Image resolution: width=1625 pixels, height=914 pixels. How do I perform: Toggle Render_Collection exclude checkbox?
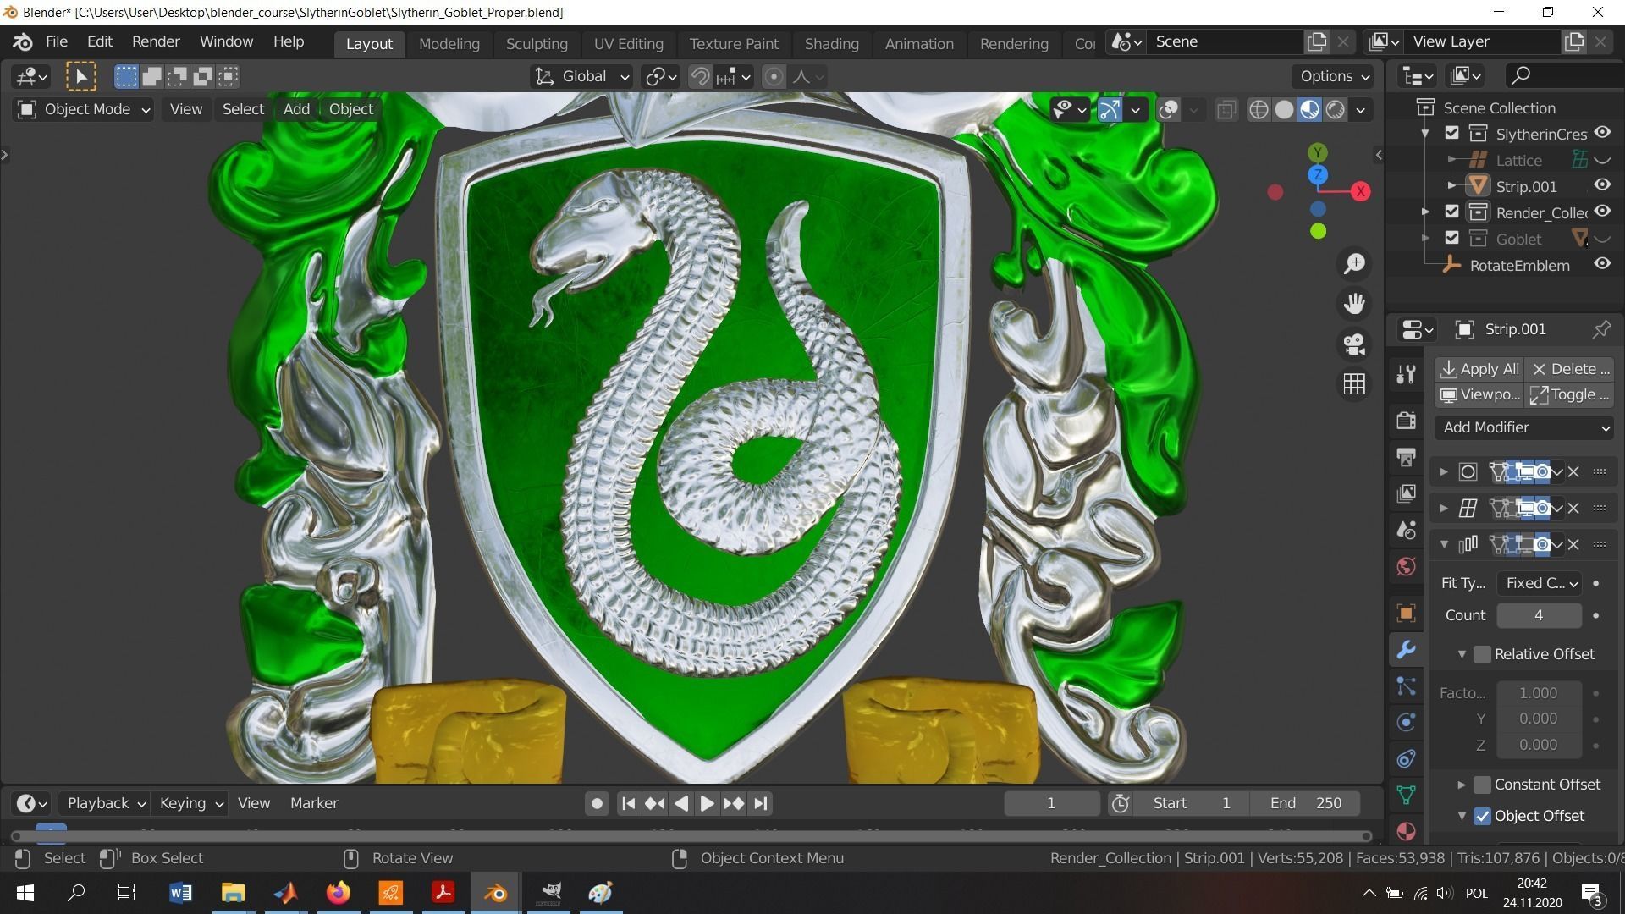pyautogui.click(x=1451, y=212)
